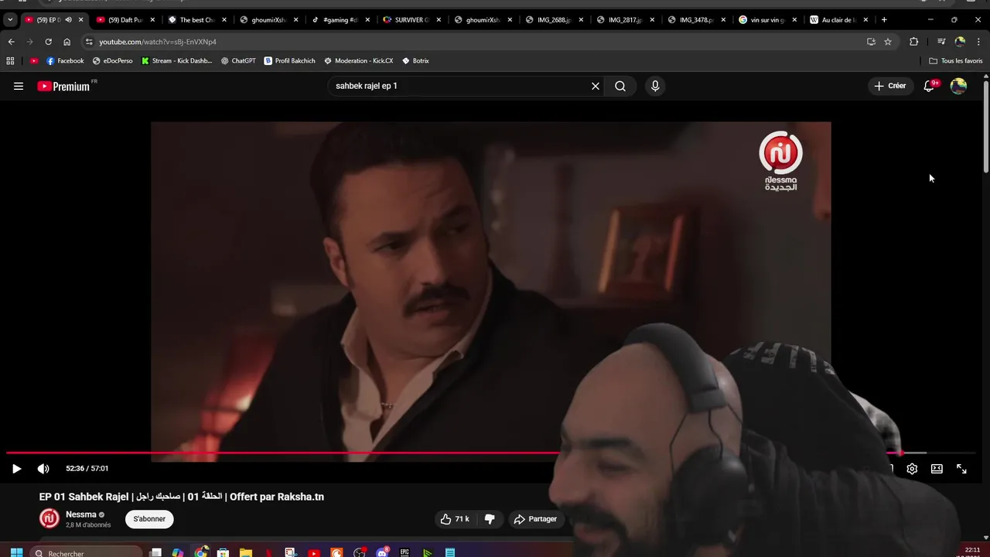Screen dimensions: 990x557
Task: Open the tab search dropdown arrow
Action: (9, 20)
